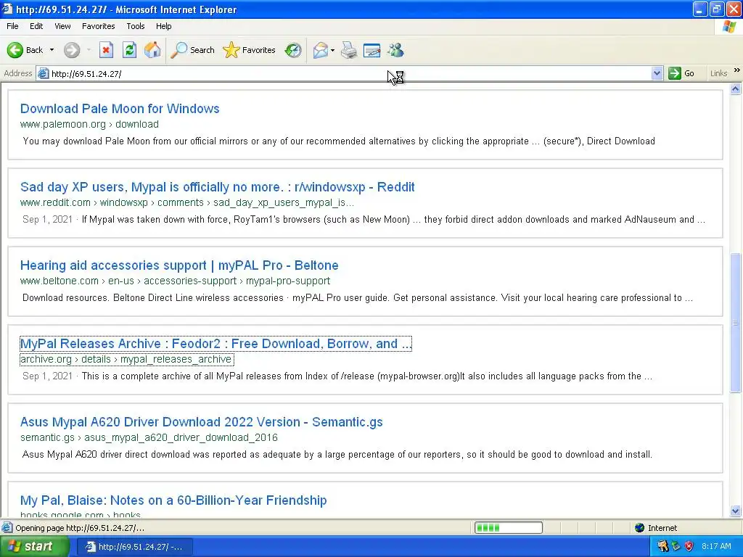The image size is (743, 557).
Task: Click the vertical scrollbar thumb
Action: 736,323
